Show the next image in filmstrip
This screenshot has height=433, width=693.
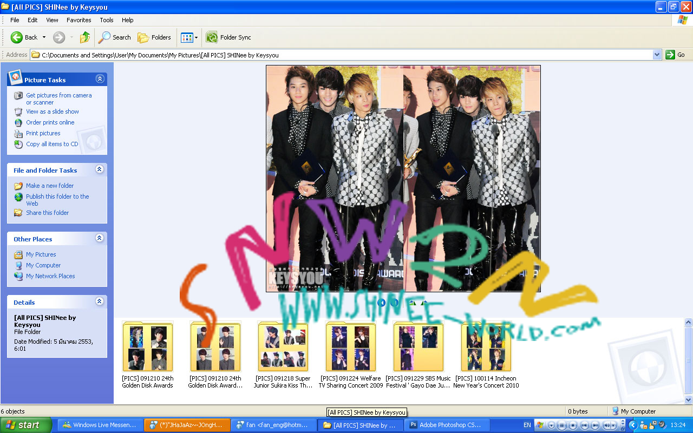395,303
